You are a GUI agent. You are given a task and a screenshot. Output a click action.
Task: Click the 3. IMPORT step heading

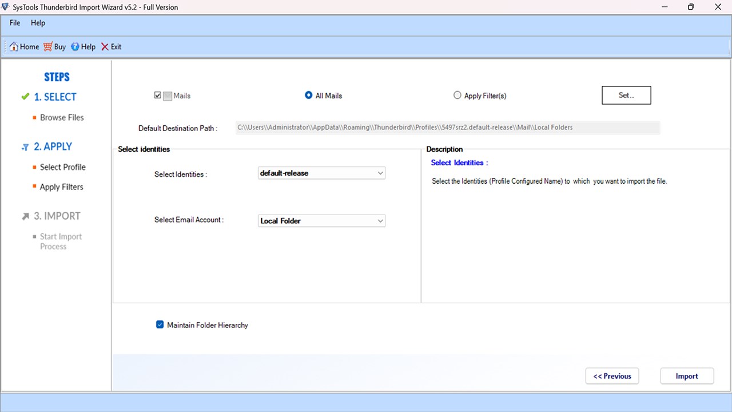[x=57, y=216]
